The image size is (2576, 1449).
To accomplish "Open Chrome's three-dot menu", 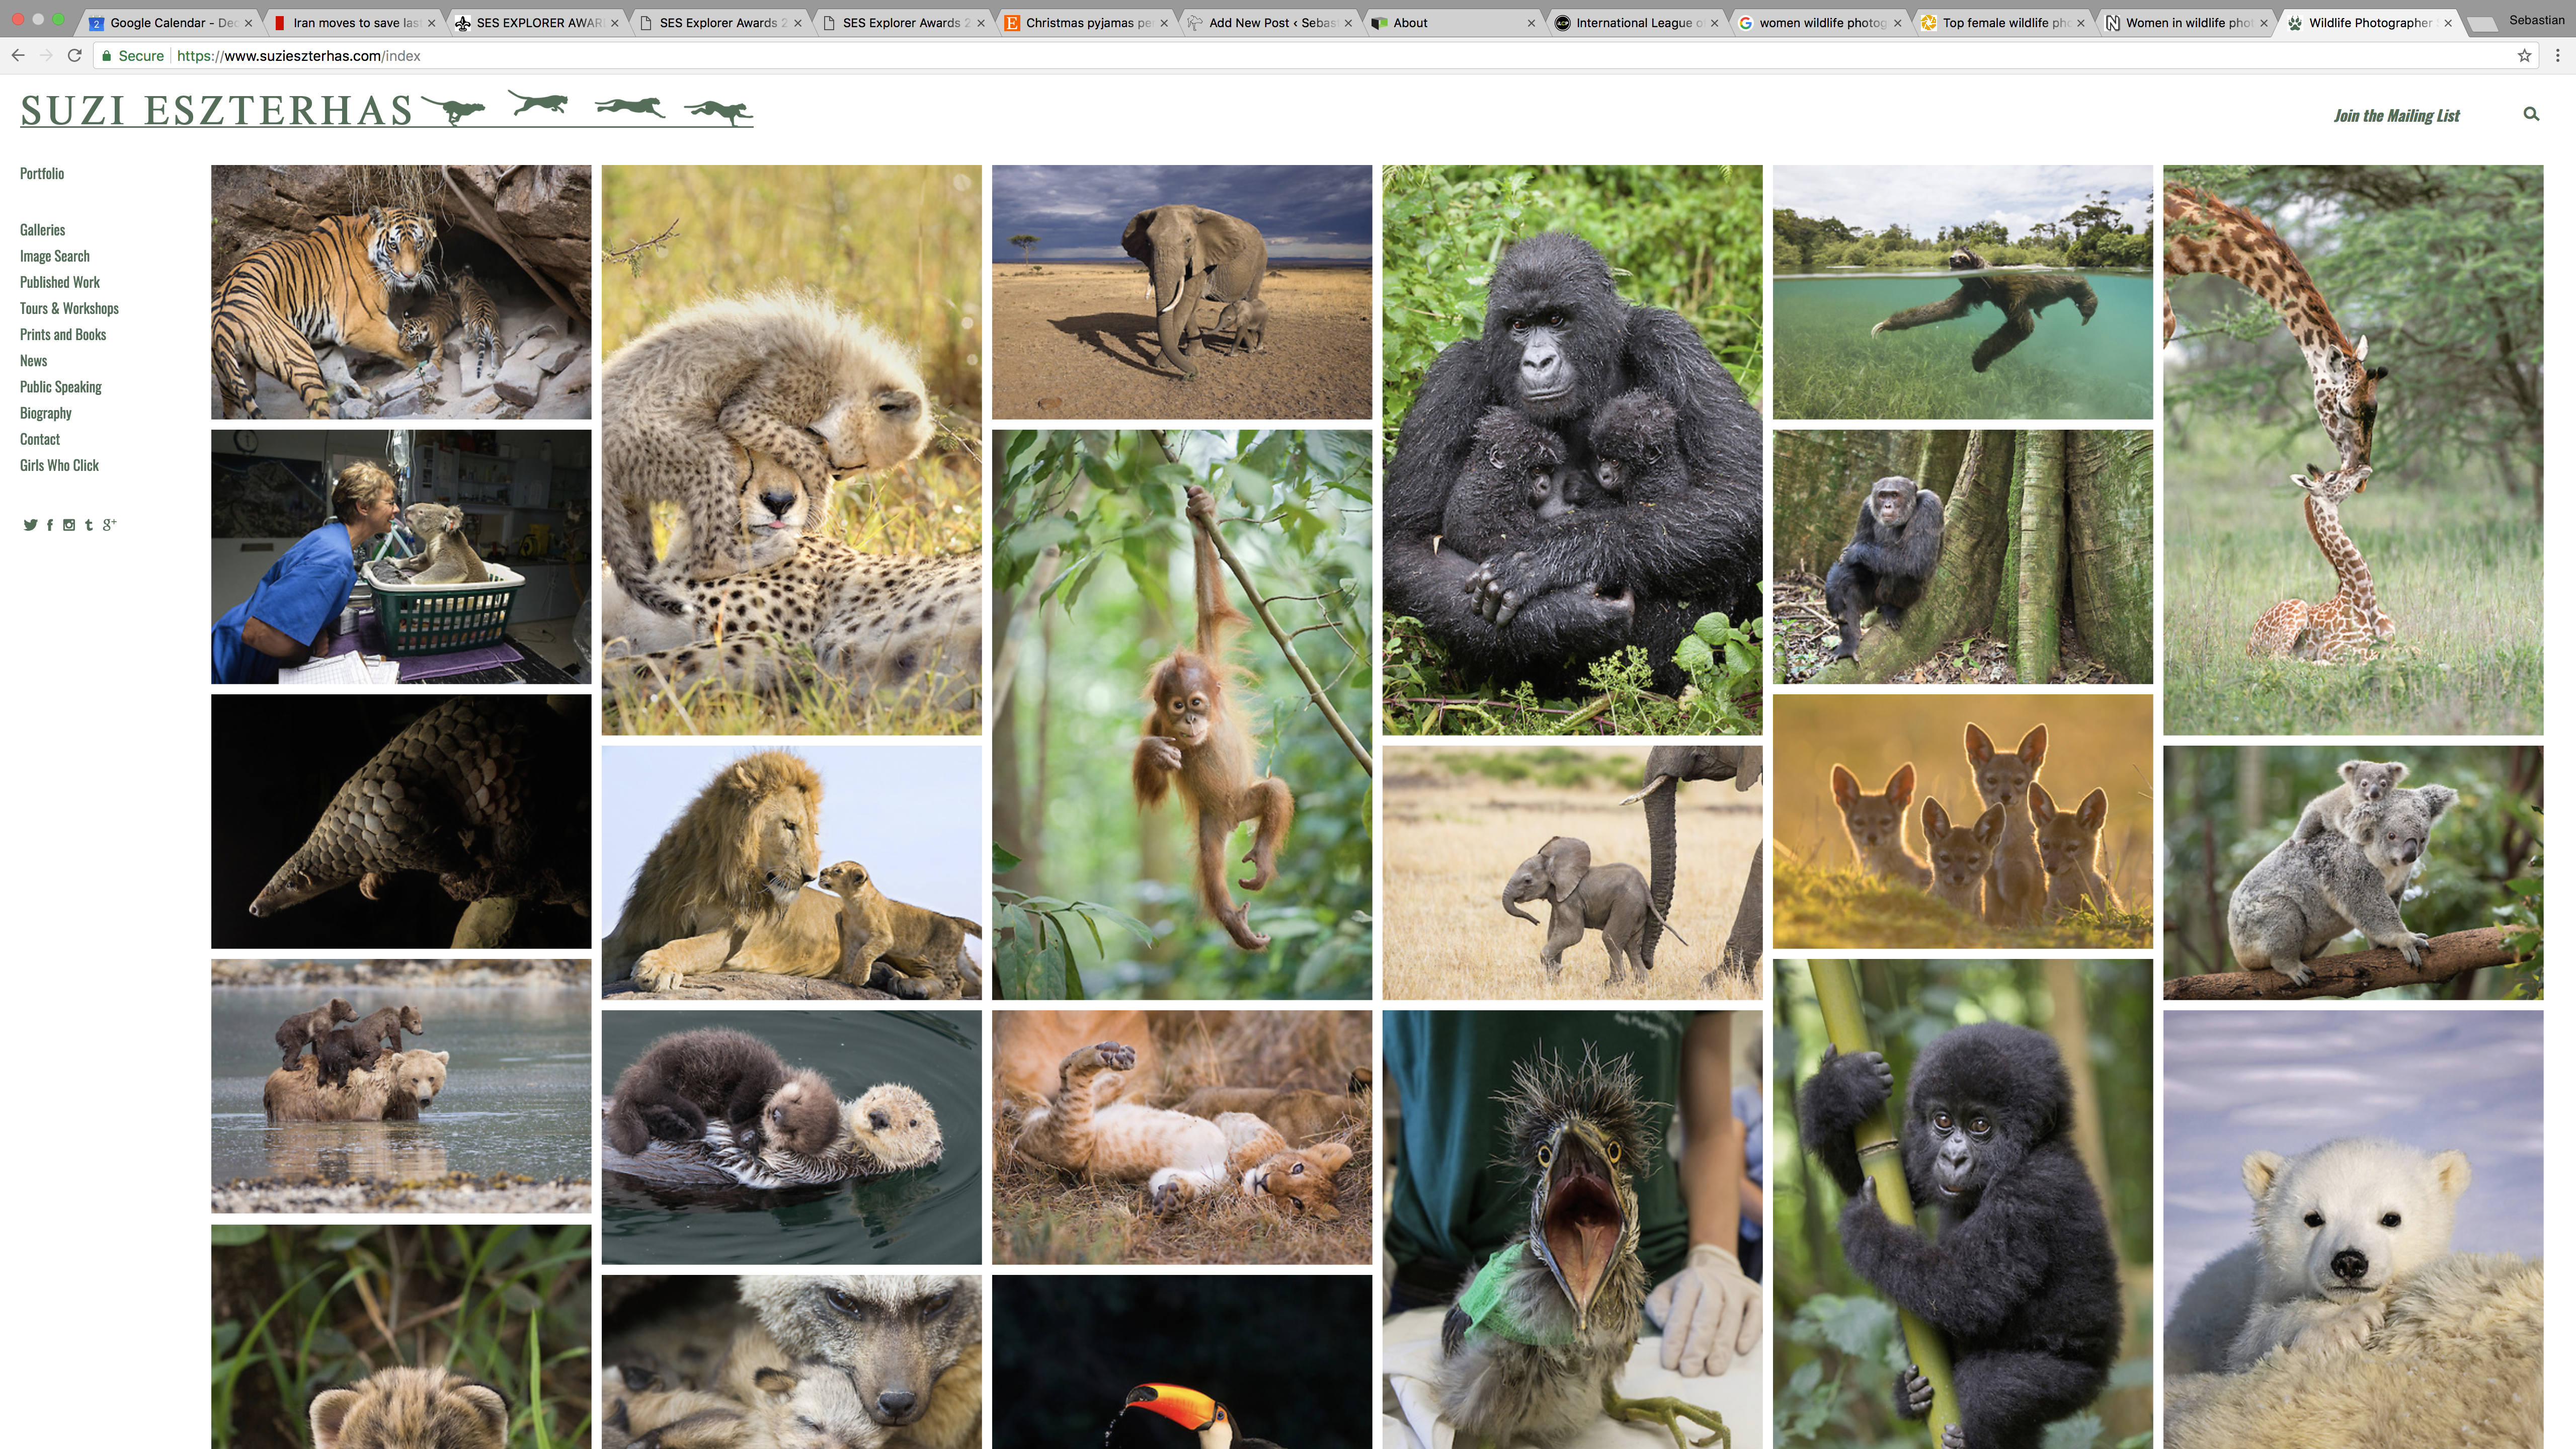I will pyautogui.click(x=2558, y=56).
